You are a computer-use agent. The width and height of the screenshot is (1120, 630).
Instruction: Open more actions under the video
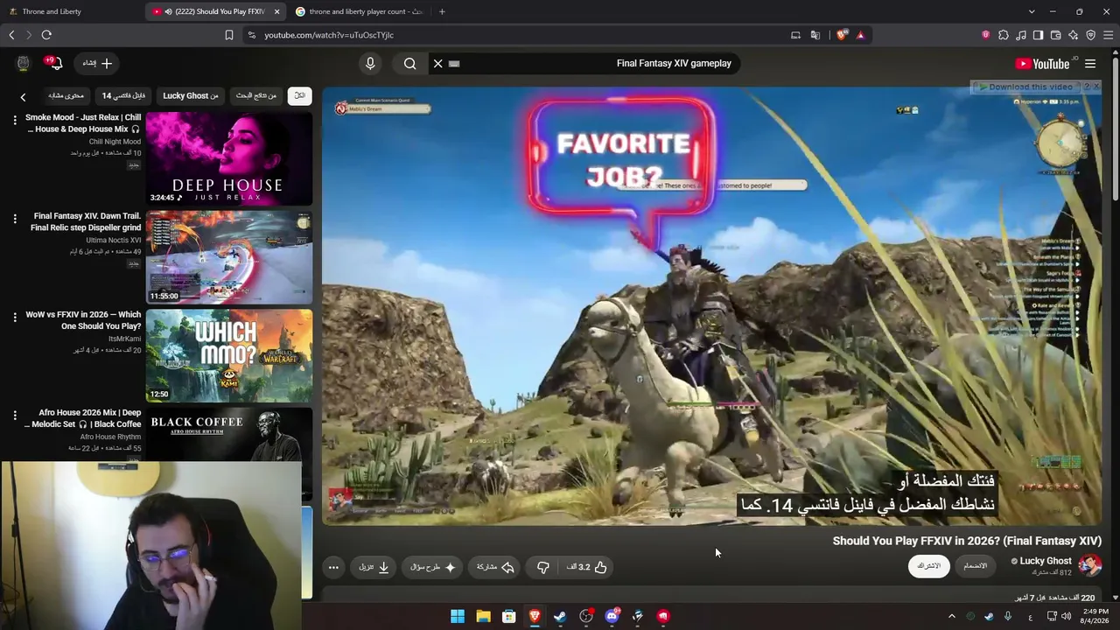point(333,567)
